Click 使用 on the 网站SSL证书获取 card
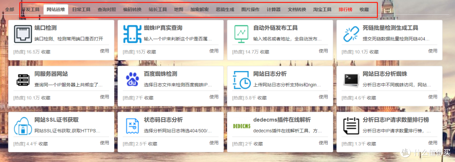Viewport: 455px width, 162px height. [x=104, y=143]
